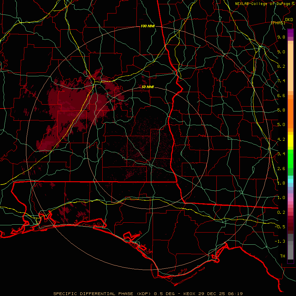The width and height of the screenshot is (296, 296).
Task: Click the 9.0 value on the color scale
Action: click(281, 52)
